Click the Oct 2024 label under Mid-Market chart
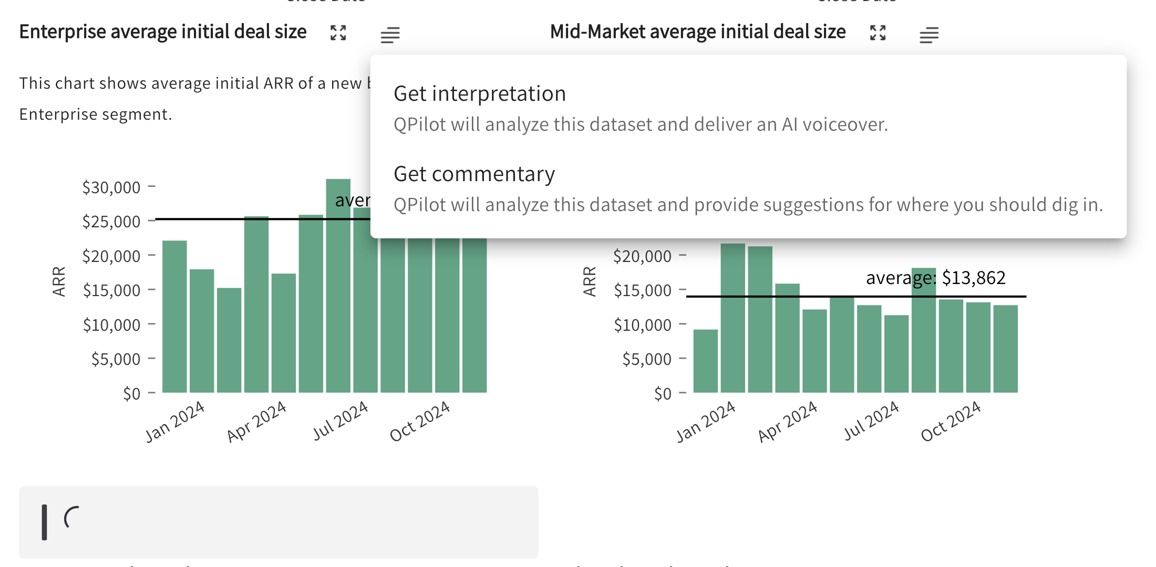This screenshot has height=567, width=1156. [x=951, y=422]
